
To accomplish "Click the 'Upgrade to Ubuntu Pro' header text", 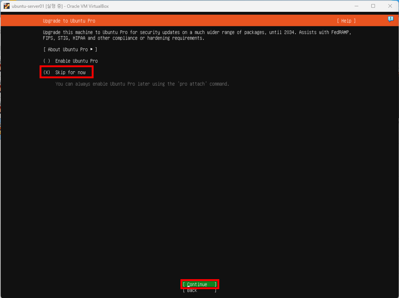I will click(69, 21).
